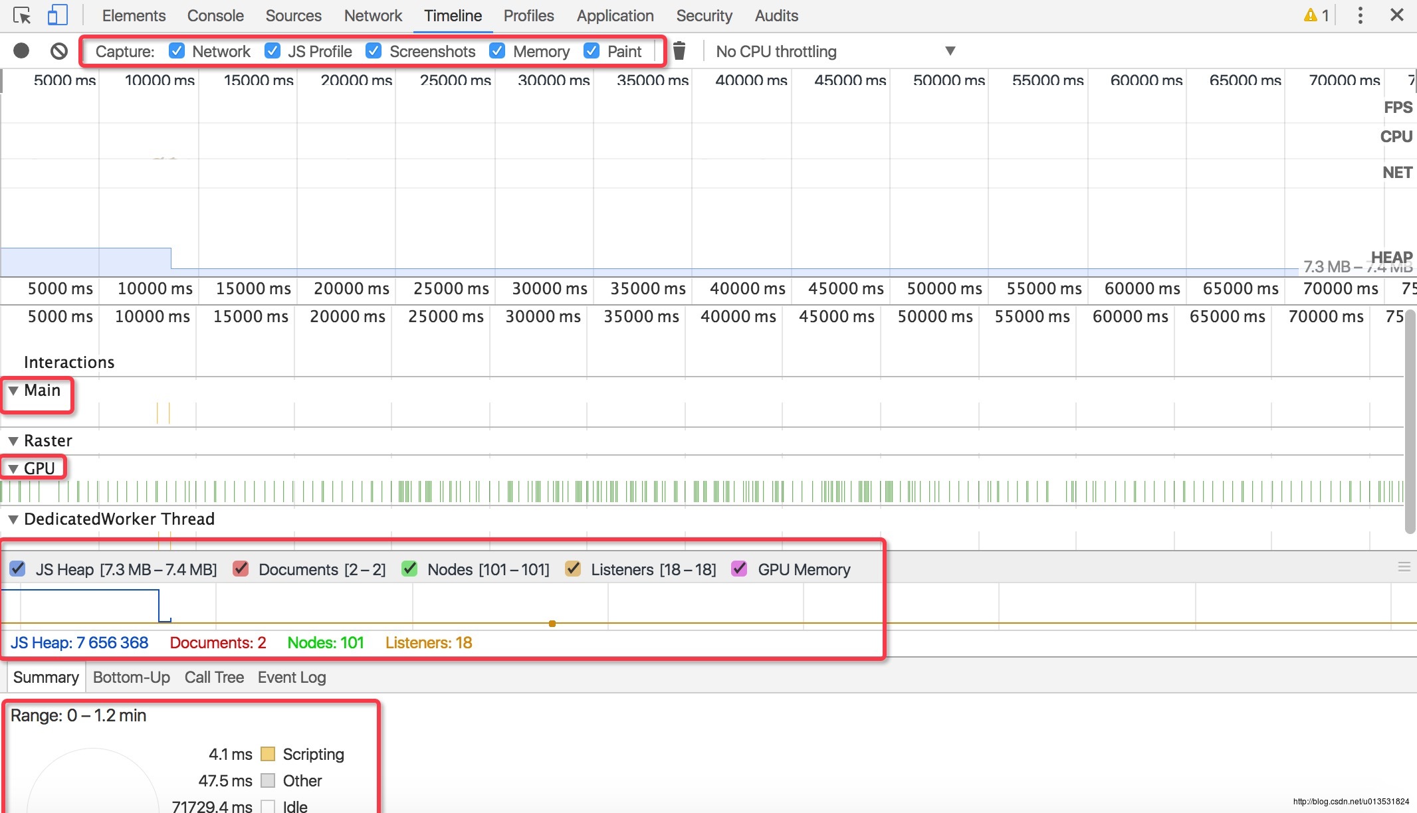This screenshot has height=813, width=1417.
Task: Open the Security tab
Action: coord(704,15)
